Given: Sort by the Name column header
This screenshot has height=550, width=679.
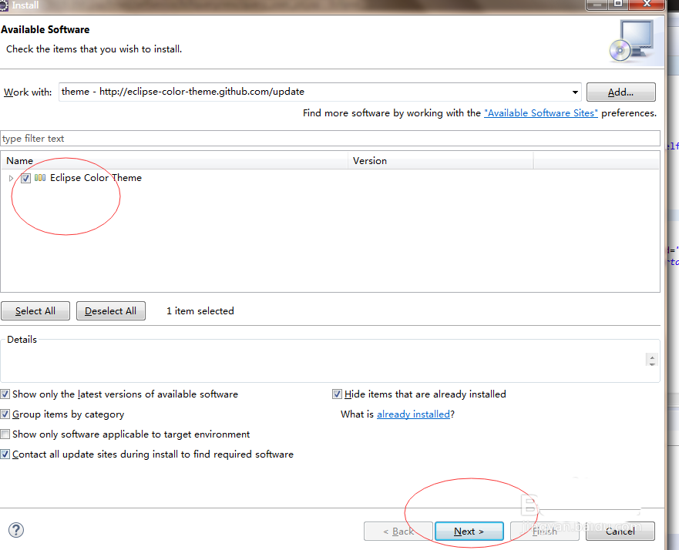Looking at the screenshot, I should (x=174, y=160).
